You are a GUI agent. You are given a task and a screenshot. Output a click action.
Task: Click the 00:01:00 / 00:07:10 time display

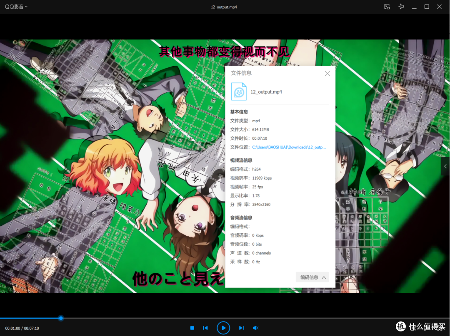(22, 328)
